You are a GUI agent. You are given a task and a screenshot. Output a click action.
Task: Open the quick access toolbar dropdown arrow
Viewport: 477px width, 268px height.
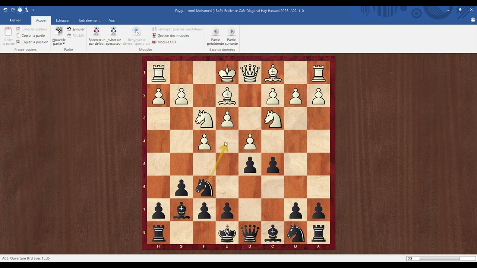tap(33, 10)
